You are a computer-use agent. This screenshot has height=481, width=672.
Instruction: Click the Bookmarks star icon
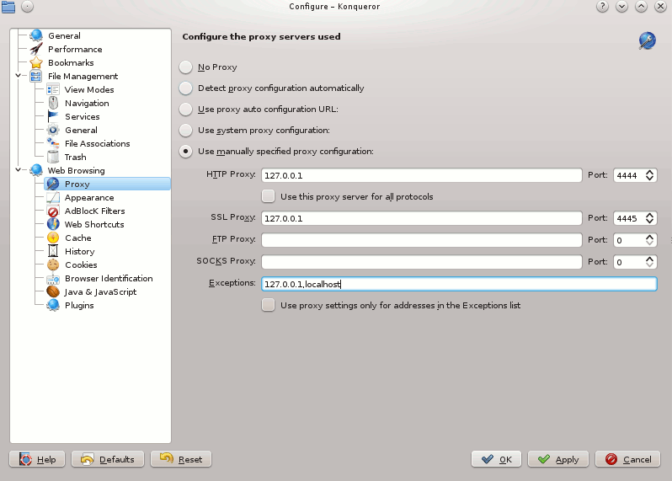pyautogui.click(x=36, y=62)
